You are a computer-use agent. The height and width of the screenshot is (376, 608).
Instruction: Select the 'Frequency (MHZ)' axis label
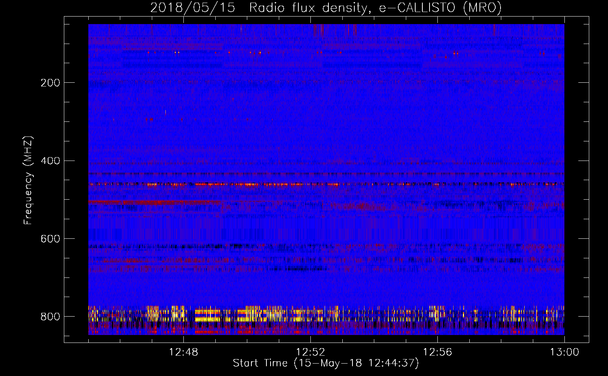(x=28, y=180)
